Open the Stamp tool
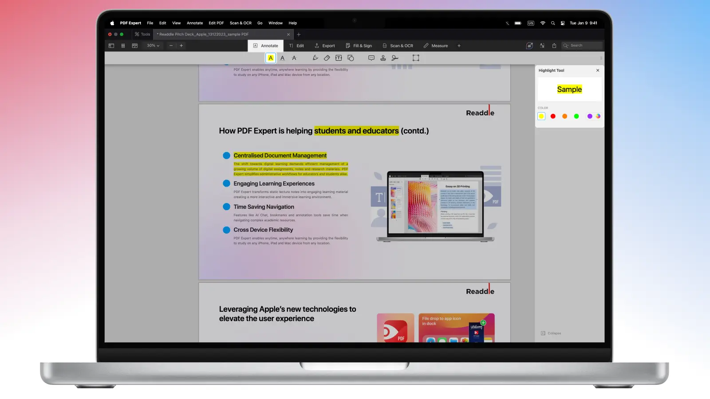 [383, 58]
